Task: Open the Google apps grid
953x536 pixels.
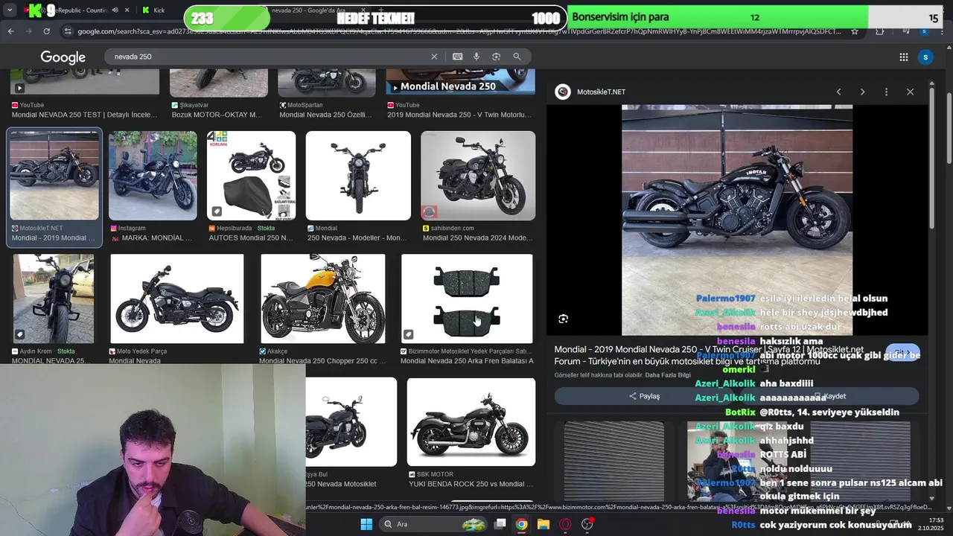Action: (x=903, y=57)
